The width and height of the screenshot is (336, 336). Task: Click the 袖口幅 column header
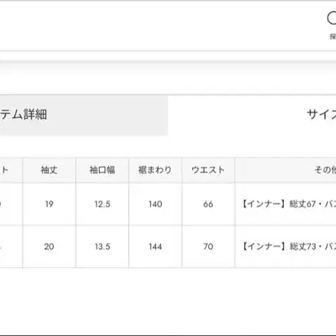(103, 170)
